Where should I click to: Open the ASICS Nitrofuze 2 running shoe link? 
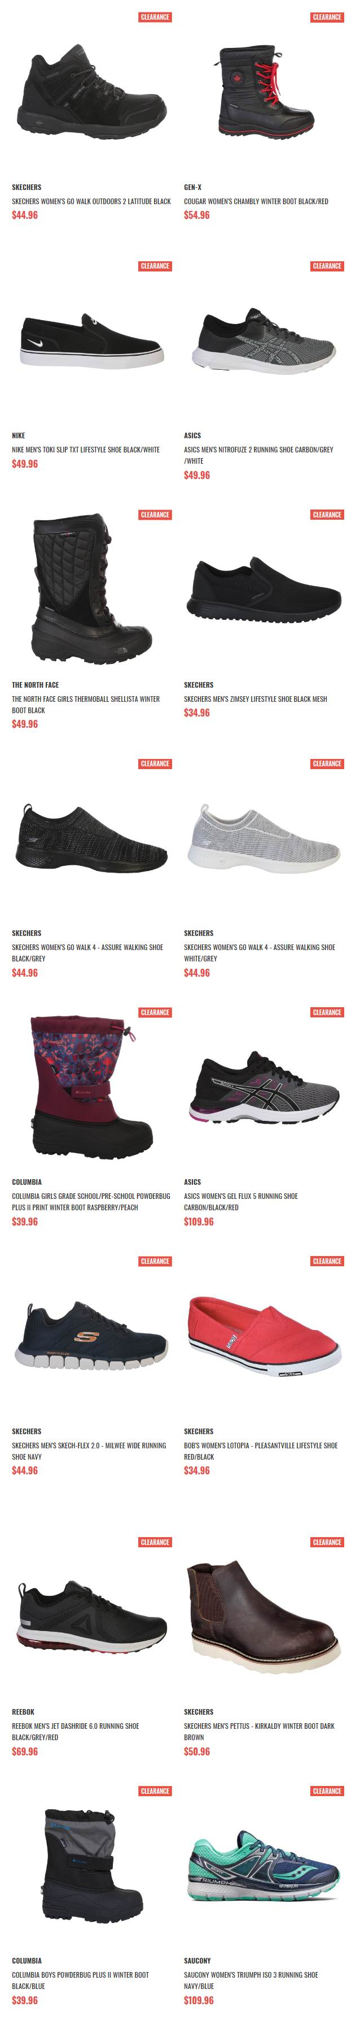tap(258, 455)
